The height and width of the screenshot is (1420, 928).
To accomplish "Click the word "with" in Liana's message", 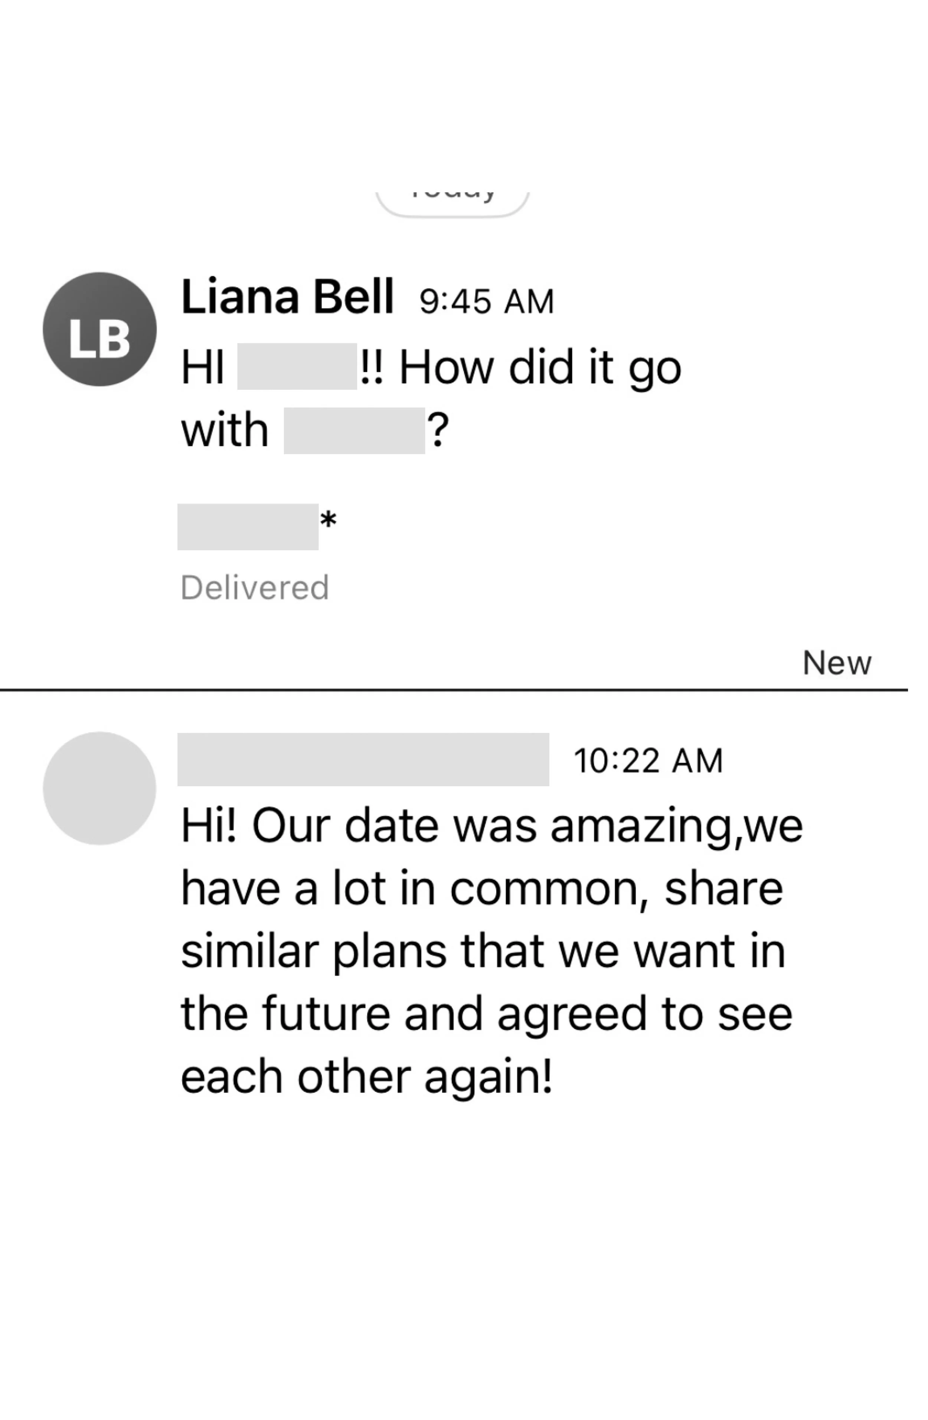I will coord(224,430).
